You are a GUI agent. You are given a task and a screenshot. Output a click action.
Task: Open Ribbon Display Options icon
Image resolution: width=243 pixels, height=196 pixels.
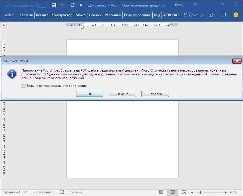click(x=195, y=5)
